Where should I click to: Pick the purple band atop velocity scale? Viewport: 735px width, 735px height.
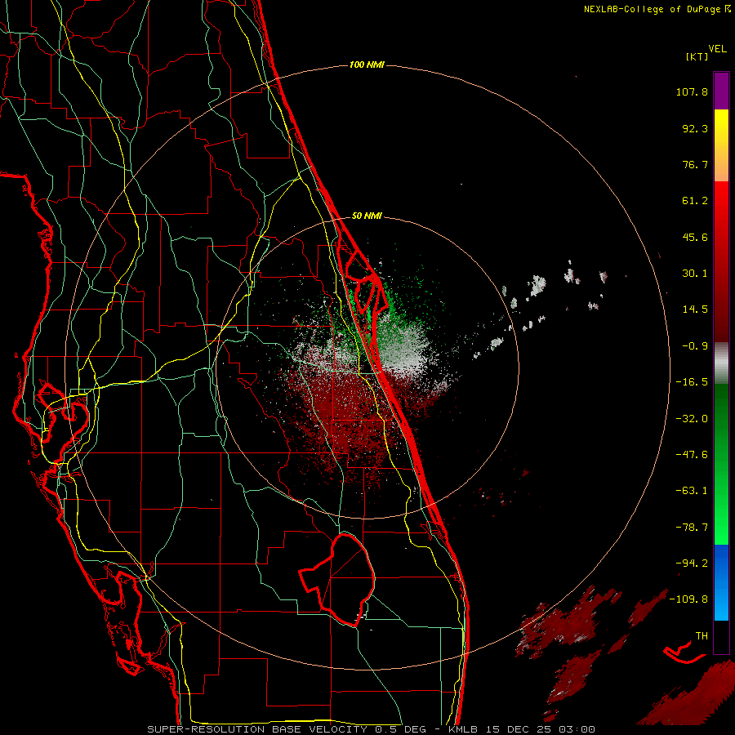(721, 91)
